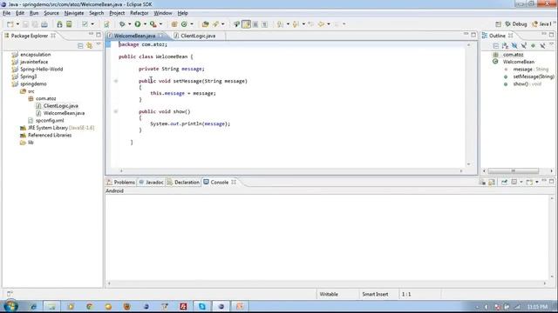558x313 pixels.
Task: Toggle Hide Static Members in Outline
Action: pyautogui.click(x=523, y=46)
